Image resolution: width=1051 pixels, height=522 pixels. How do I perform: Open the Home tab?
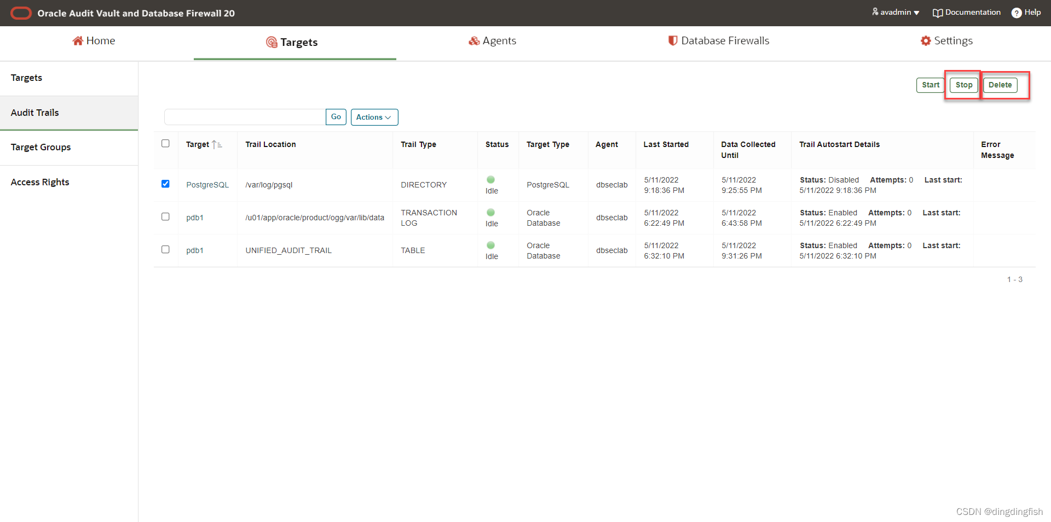pos(94,41)
